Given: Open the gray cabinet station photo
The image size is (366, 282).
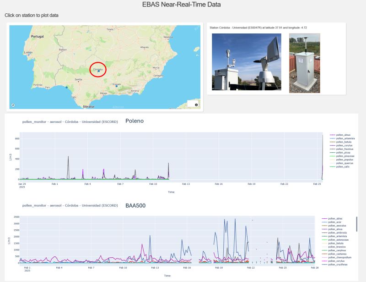Looking at the screenshot, I should pyautogui.click(x=305, y=63).
